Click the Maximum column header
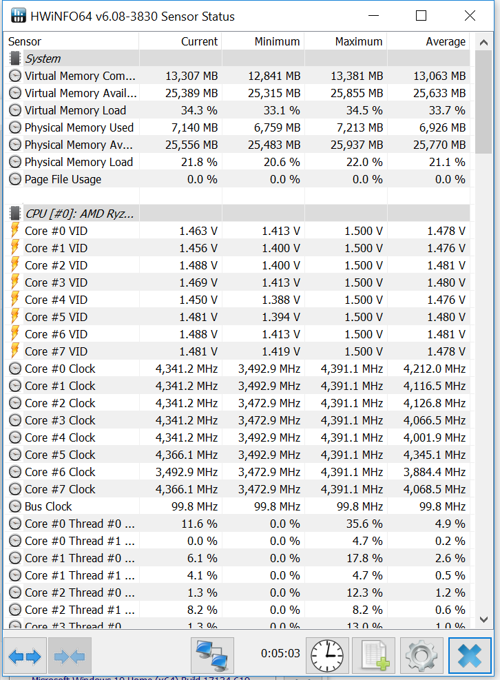500x680 pixels. click(x=358, y=41)
